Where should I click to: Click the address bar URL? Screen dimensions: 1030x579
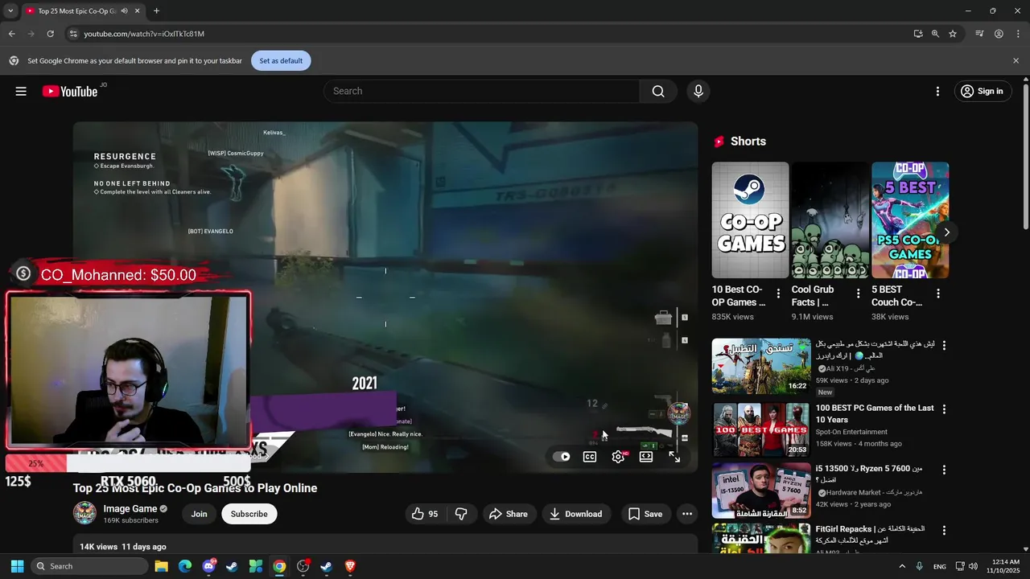point(144,34)
